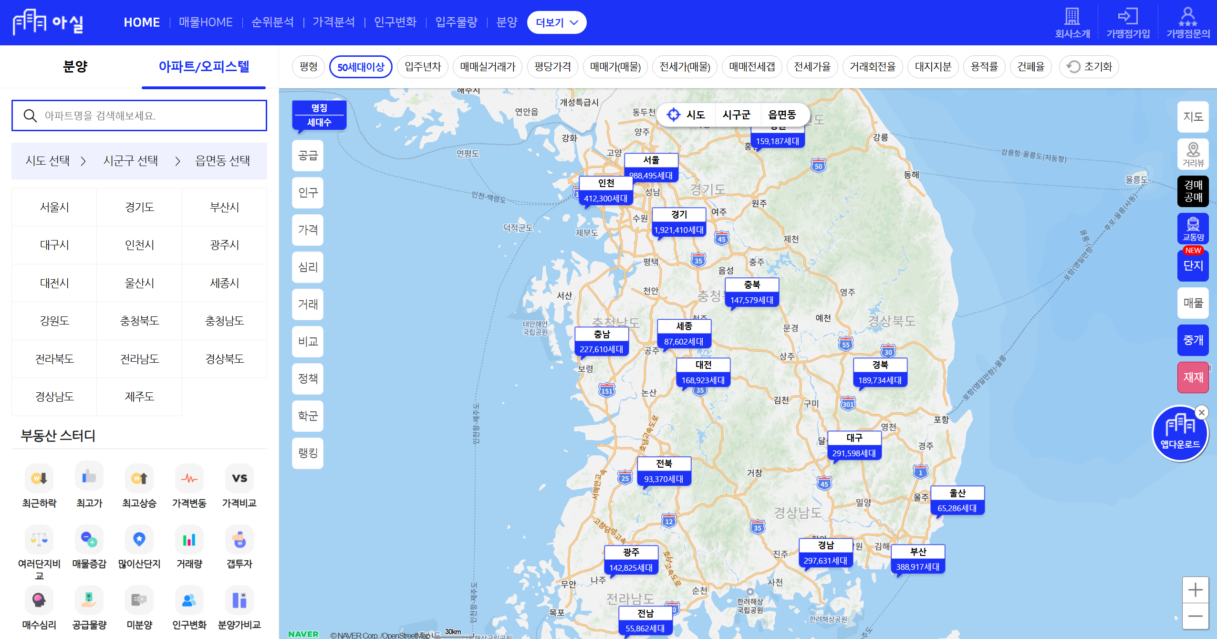Viewport: 1217px width, 639px height.
Task: Zoom in the map with plus
Action: coord(1195,590)
